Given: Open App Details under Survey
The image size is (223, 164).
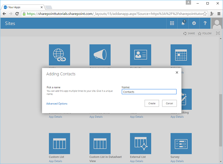Looking at the screenshot, I should [177, 161].
